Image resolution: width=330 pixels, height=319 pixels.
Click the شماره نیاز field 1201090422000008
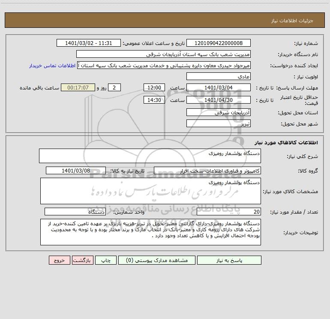pyautogui.click(x=219, y=43)
